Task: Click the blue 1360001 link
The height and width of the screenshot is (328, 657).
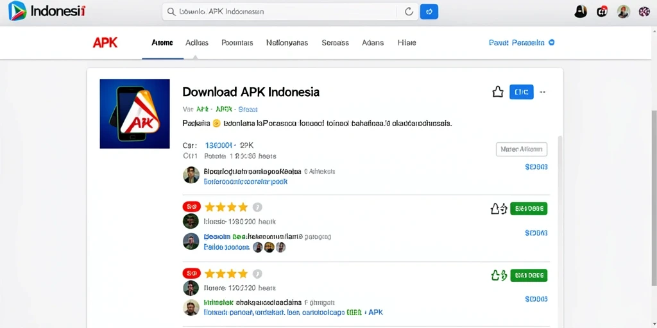Action: click(218, 145)
